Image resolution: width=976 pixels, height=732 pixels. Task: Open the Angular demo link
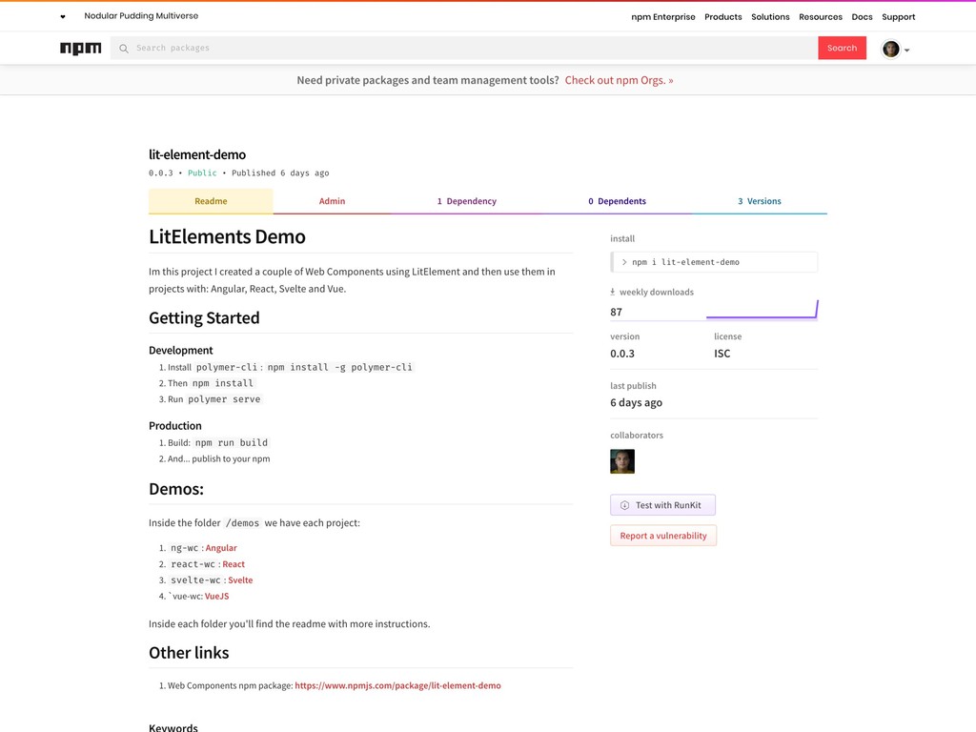point(221,548)
